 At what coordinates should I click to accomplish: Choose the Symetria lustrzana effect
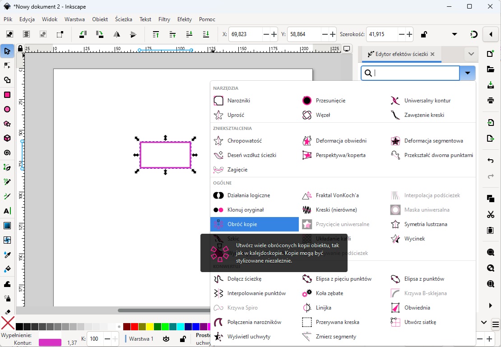coord(425,224)
